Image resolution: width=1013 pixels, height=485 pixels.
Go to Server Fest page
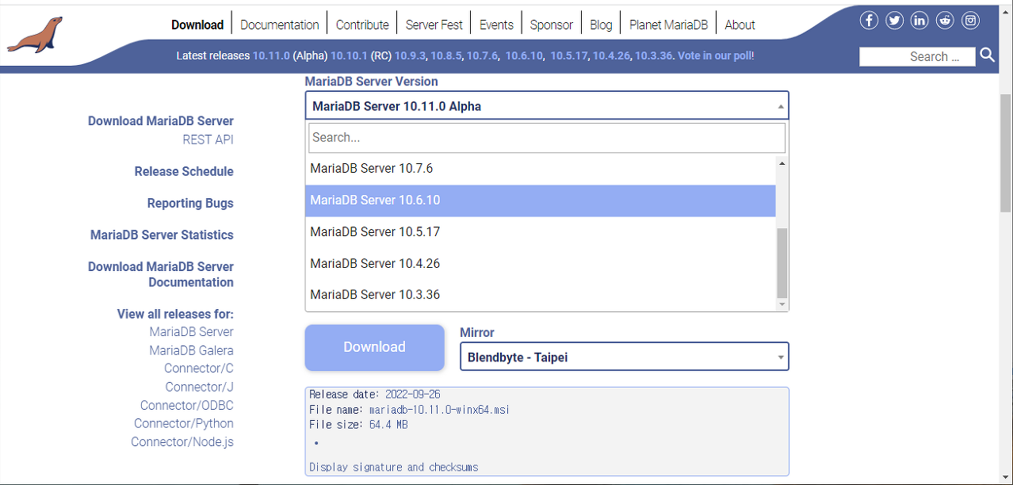click(x=434, y=25)
